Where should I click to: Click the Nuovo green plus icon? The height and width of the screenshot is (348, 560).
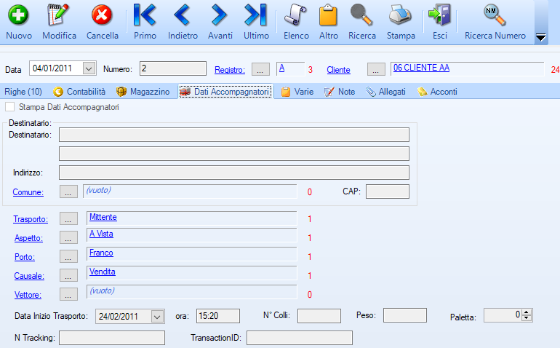click(x=18, y=15)
